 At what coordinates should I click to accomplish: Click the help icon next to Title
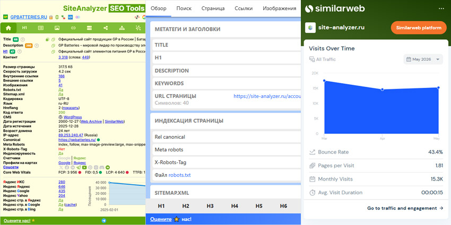point(23,40)
